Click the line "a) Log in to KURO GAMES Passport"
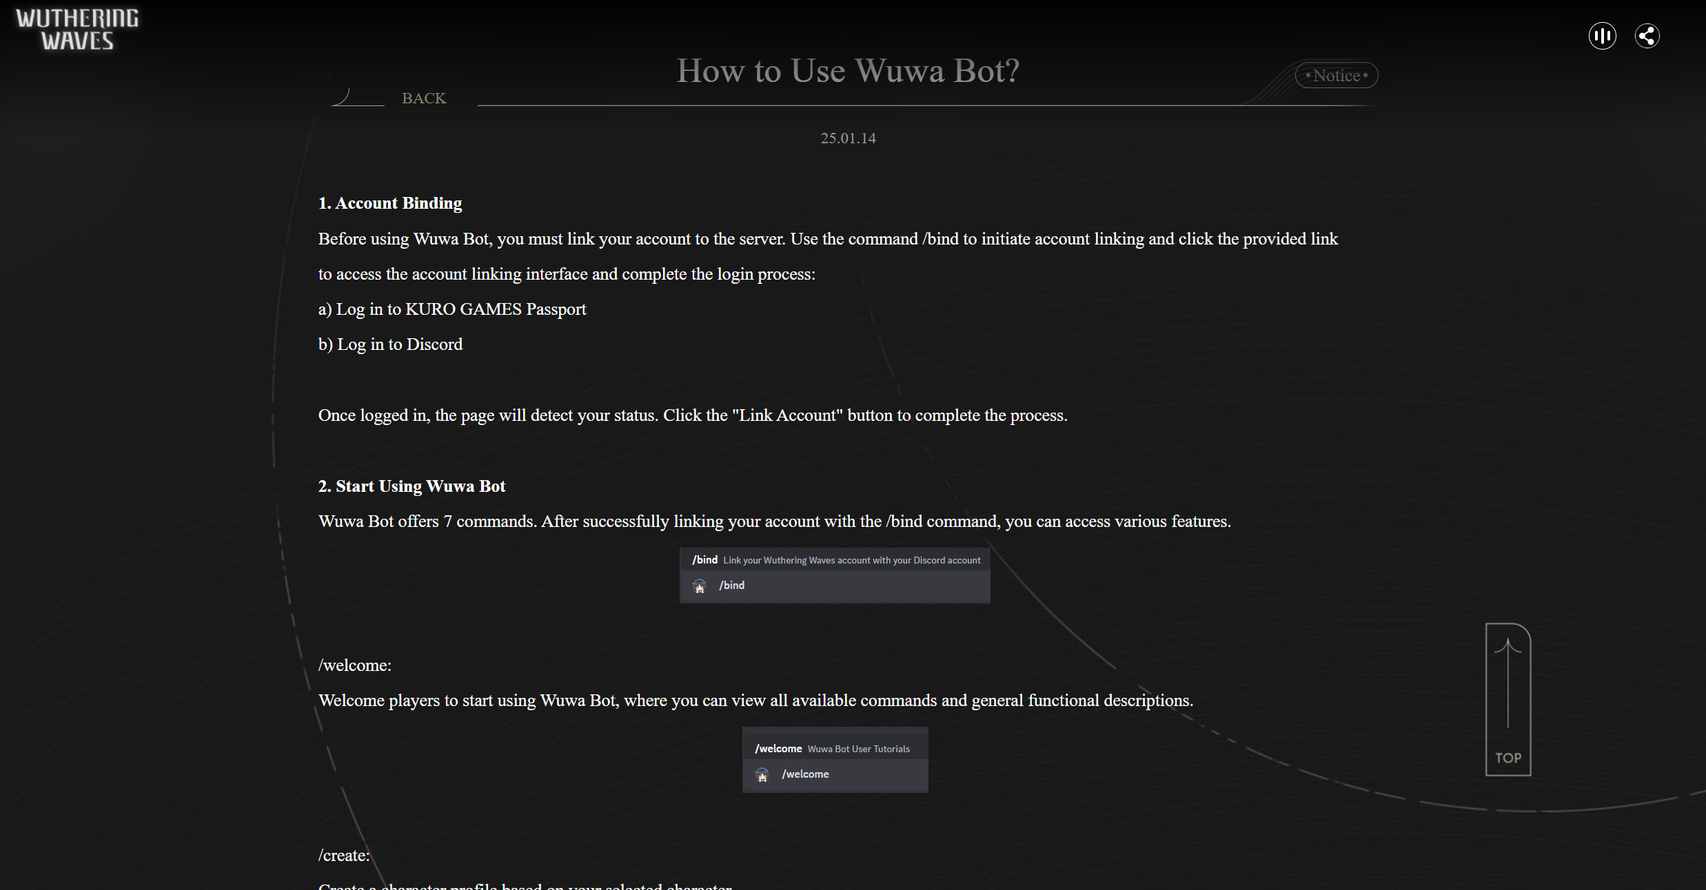The image size is (1706, 890). 452,309
